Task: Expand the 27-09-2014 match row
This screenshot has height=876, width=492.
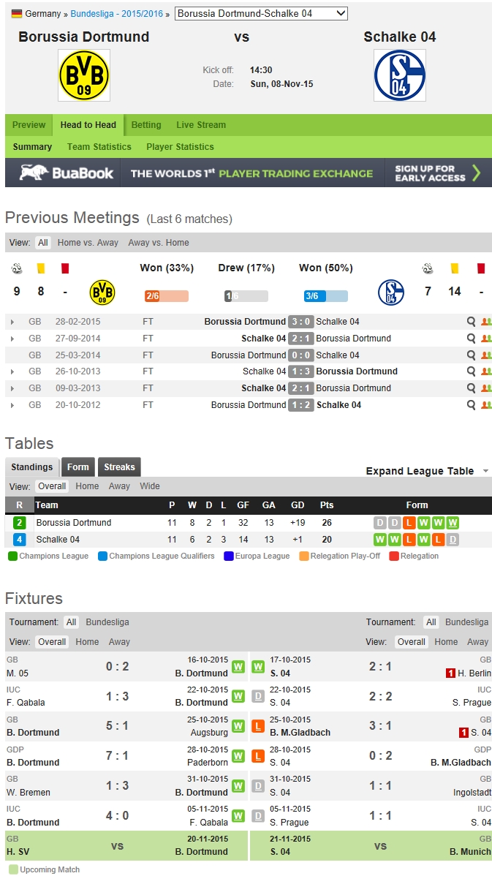Action: tap(12, 339)
